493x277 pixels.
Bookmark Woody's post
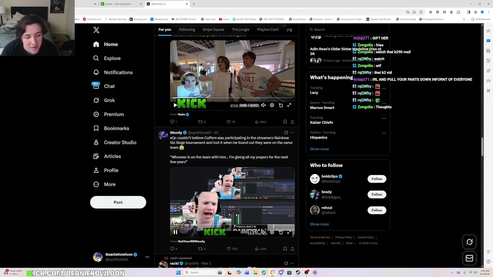pos(285,249)
